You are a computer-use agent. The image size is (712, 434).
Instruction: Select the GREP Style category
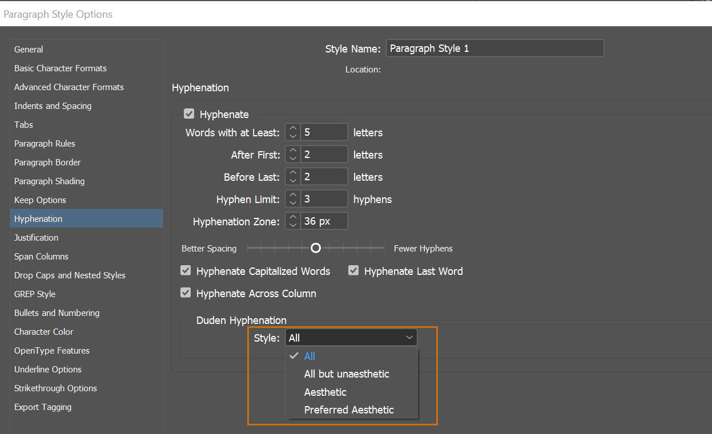point(35,294)
